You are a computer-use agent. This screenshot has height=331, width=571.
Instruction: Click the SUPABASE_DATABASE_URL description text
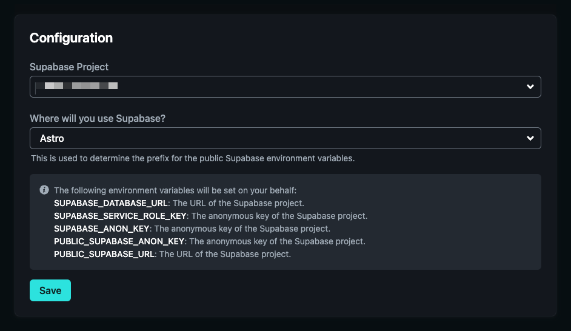[x=238, y=203]
